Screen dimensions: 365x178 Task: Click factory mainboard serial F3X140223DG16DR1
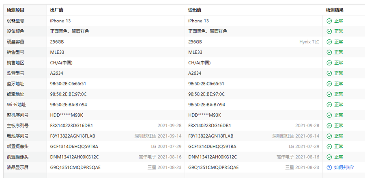71,126
